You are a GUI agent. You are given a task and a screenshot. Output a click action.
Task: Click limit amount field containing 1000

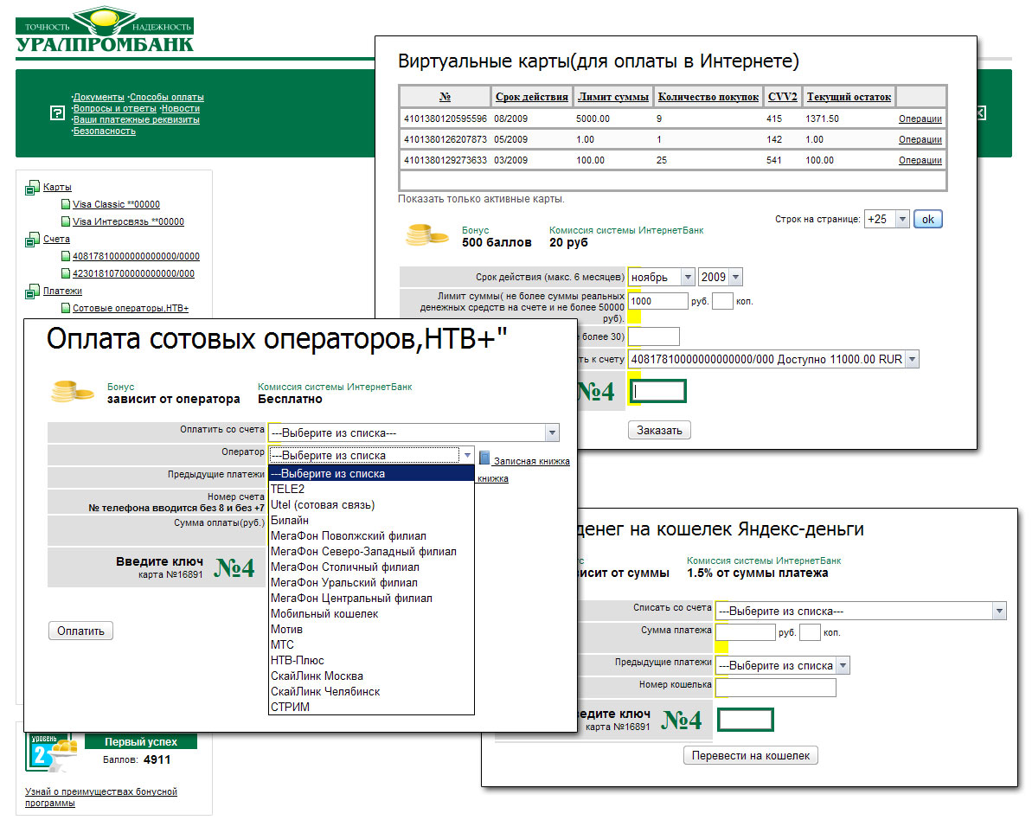(658, 301)
